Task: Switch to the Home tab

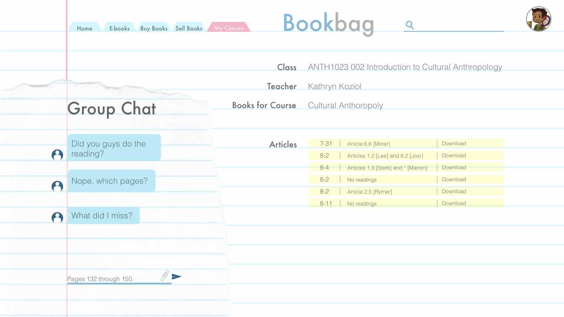Action: click(84, 28)
